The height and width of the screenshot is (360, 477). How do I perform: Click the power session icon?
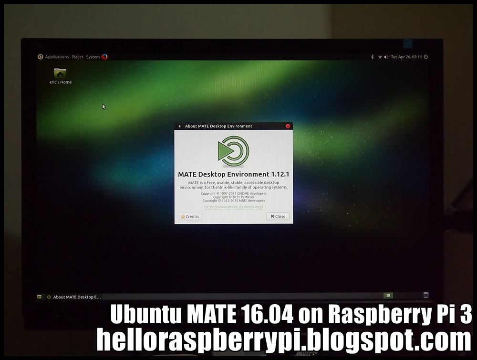tap(426, 57)
